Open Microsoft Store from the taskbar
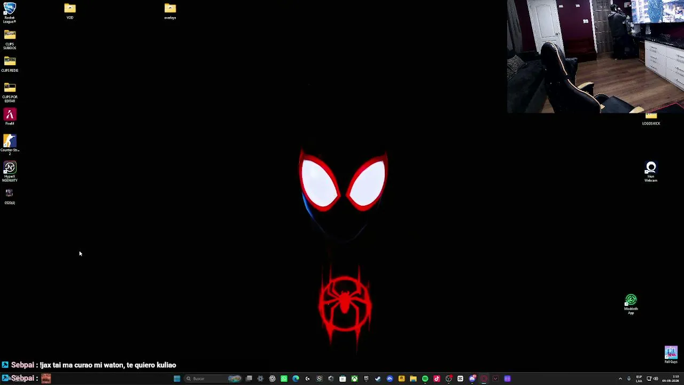The image size is (684, 385). point(343,379)
